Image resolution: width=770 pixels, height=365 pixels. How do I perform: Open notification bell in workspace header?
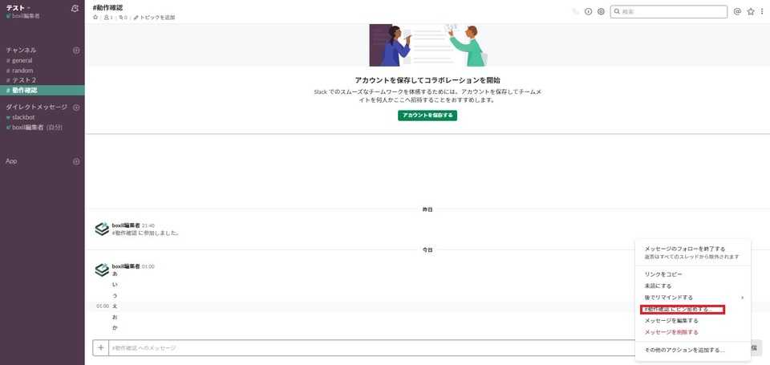[x=75, y=8]
